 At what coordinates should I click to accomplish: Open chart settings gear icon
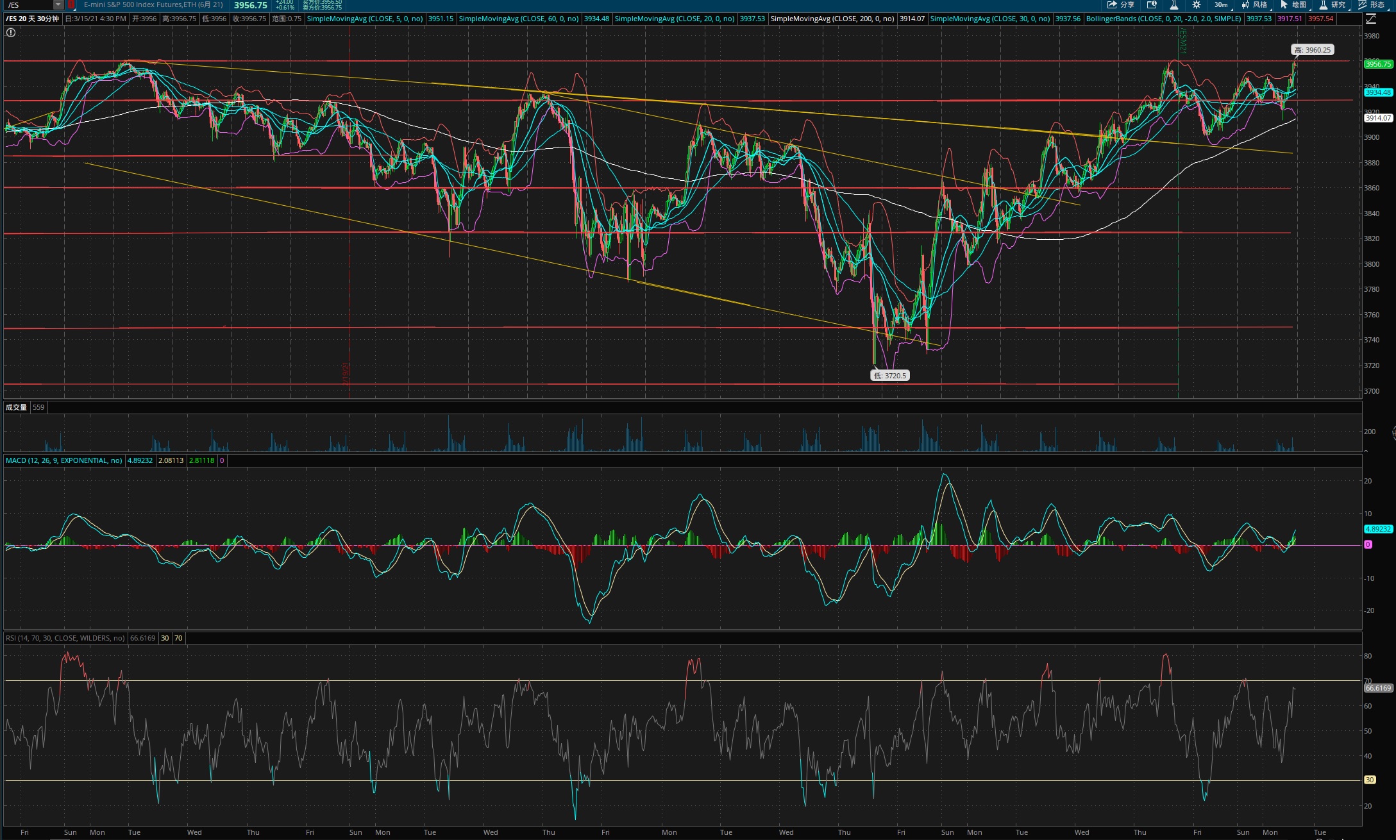(1196, 4)
